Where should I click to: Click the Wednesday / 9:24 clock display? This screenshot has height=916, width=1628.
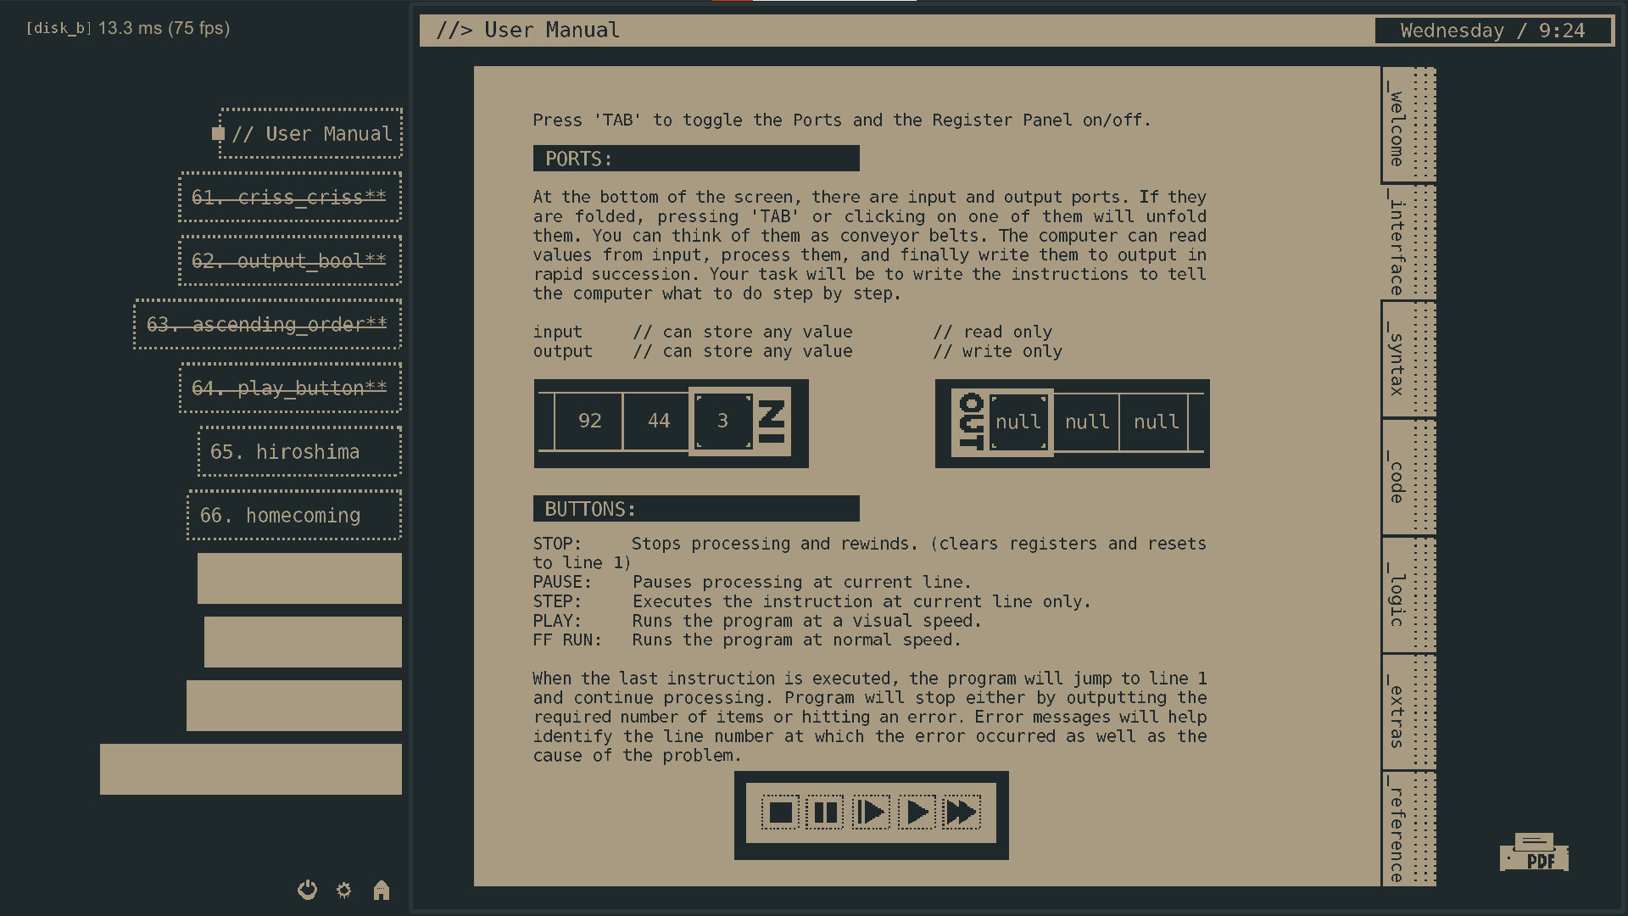tap(1494, 31)
